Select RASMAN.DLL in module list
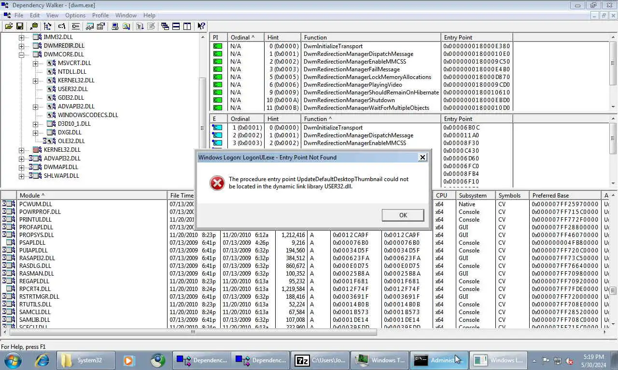Image resolution: width=618 pixels, height=370 pixels. pos(37,274)
